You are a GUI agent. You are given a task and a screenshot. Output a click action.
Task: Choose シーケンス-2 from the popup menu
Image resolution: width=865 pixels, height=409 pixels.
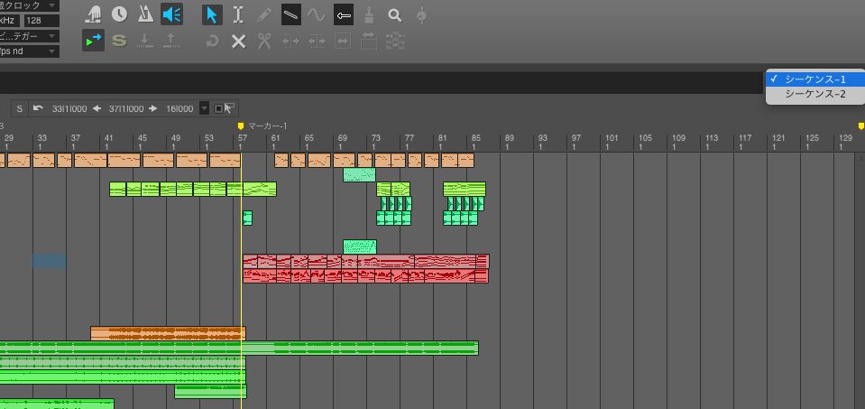[x=814, y=94]
